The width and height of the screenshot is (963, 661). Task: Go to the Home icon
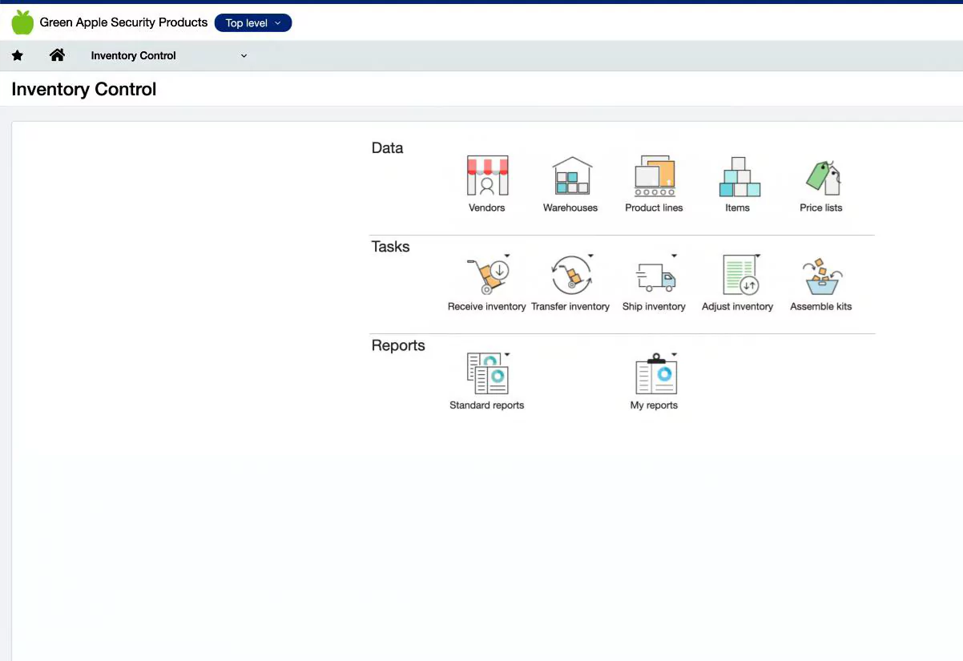[x=57, y=55]
